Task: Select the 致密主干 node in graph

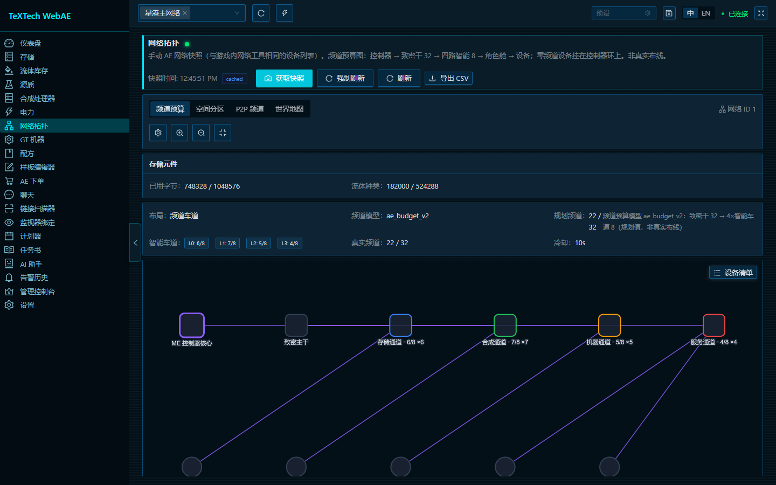Action: [x=296, y=325]
